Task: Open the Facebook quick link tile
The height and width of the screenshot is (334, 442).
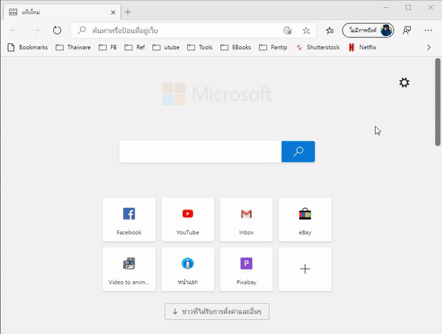Action: click(x=129, y=220)
